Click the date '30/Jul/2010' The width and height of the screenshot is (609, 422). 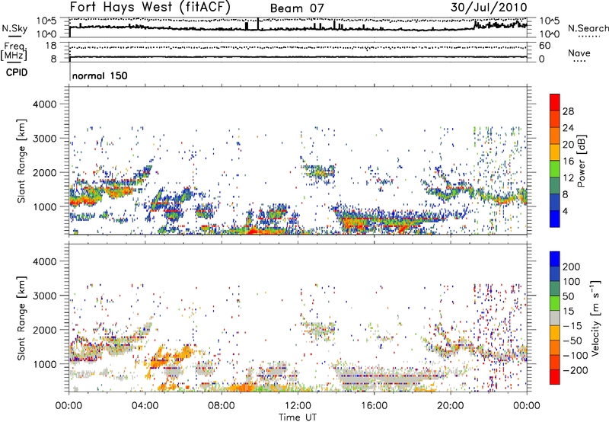(489, 7)
